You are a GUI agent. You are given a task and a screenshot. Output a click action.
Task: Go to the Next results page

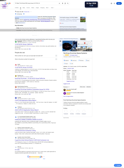tap(44, 158)
